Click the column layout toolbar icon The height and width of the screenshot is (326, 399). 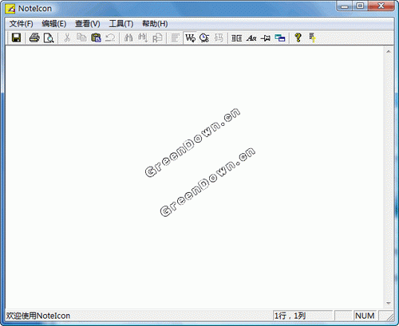236,37
